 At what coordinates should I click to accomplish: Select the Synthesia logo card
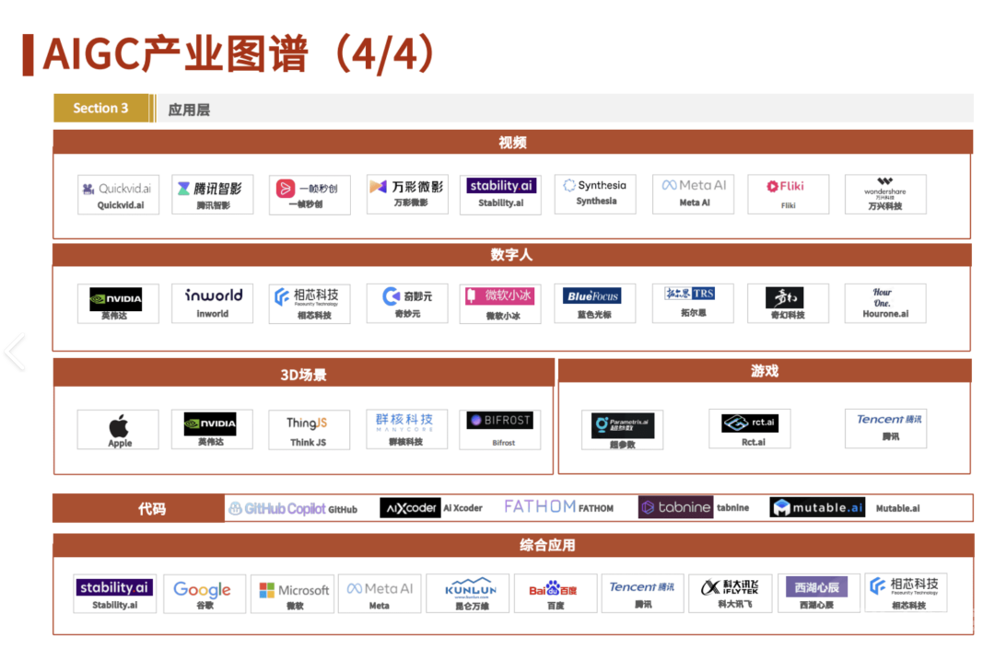point(595,194)
